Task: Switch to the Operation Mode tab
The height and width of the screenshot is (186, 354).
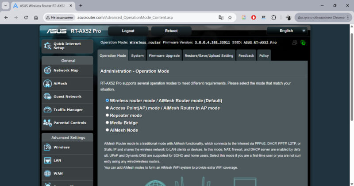Action: pyautogui.click(x=113, y=56)
